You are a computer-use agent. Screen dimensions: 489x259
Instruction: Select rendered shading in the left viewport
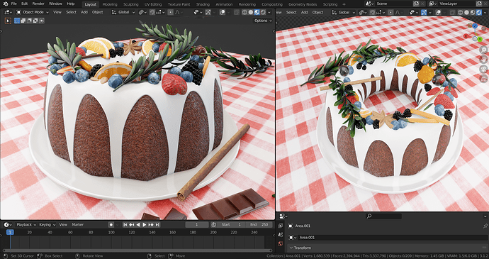click(263, 12)
